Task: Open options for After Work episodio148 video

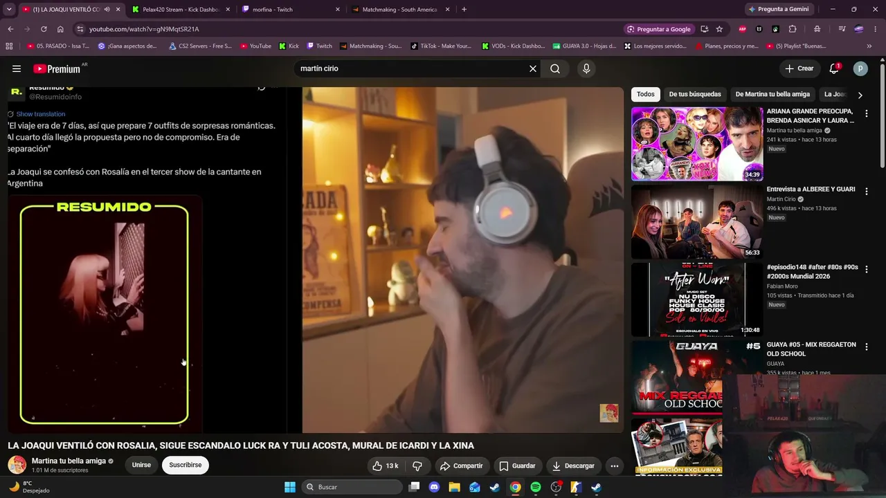Action: coord(867,269)
